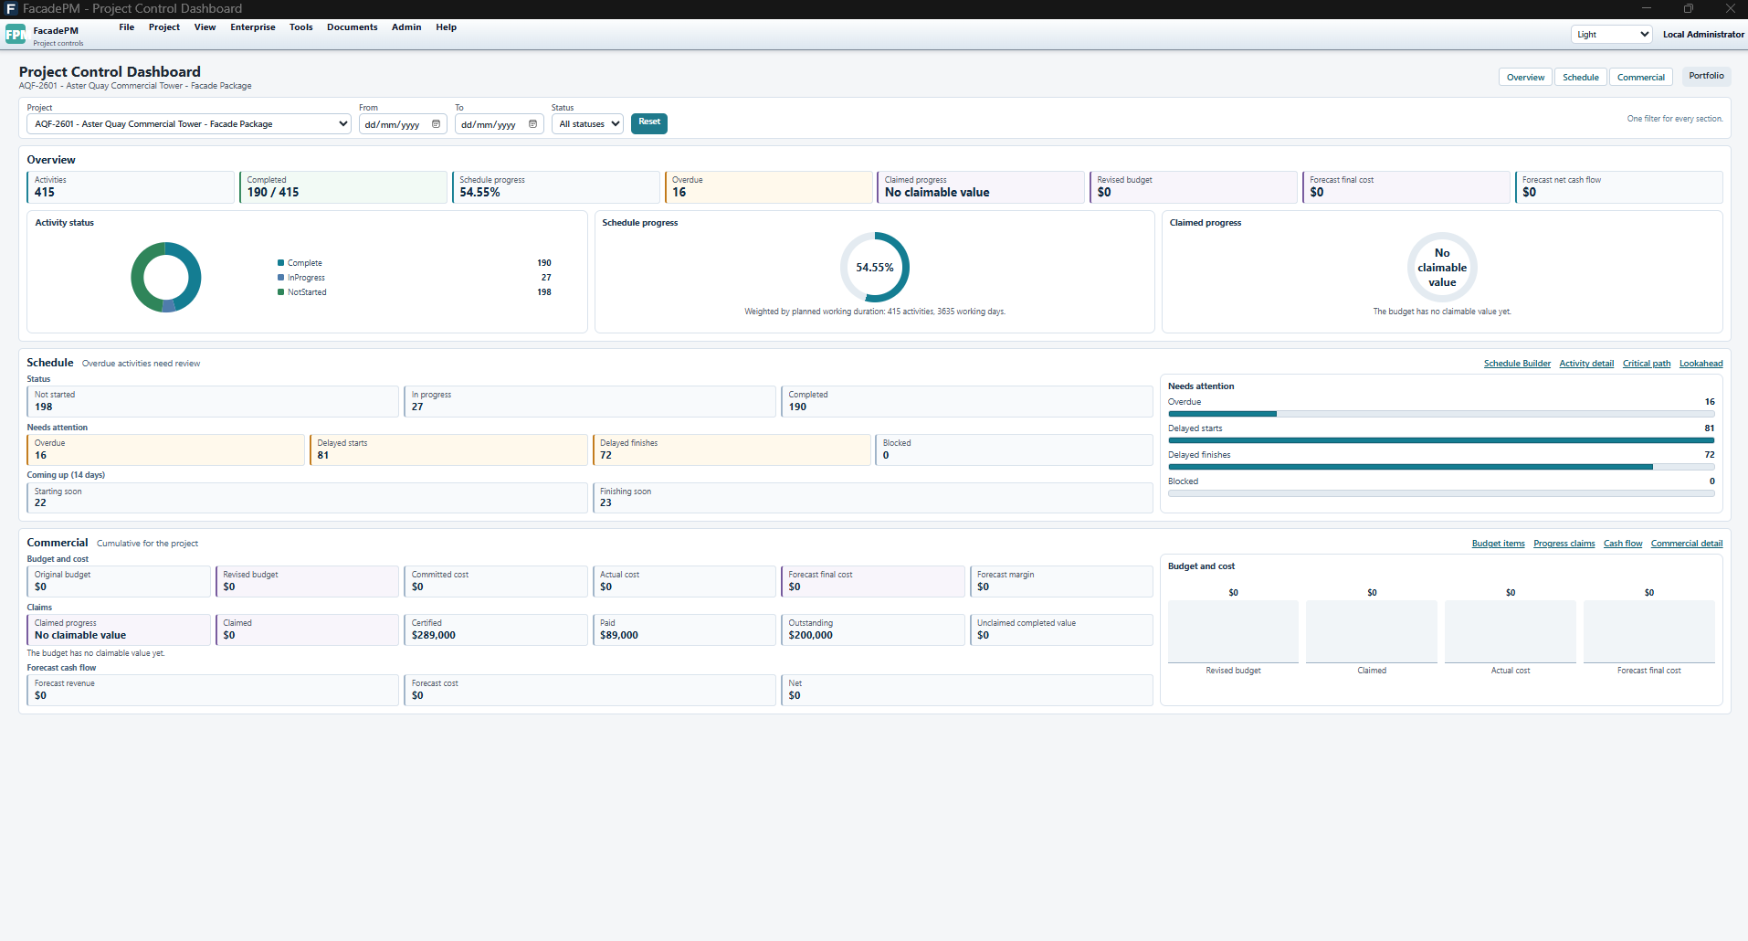Select the Certified $289,000 card
1748x941 pixels.
496,629
